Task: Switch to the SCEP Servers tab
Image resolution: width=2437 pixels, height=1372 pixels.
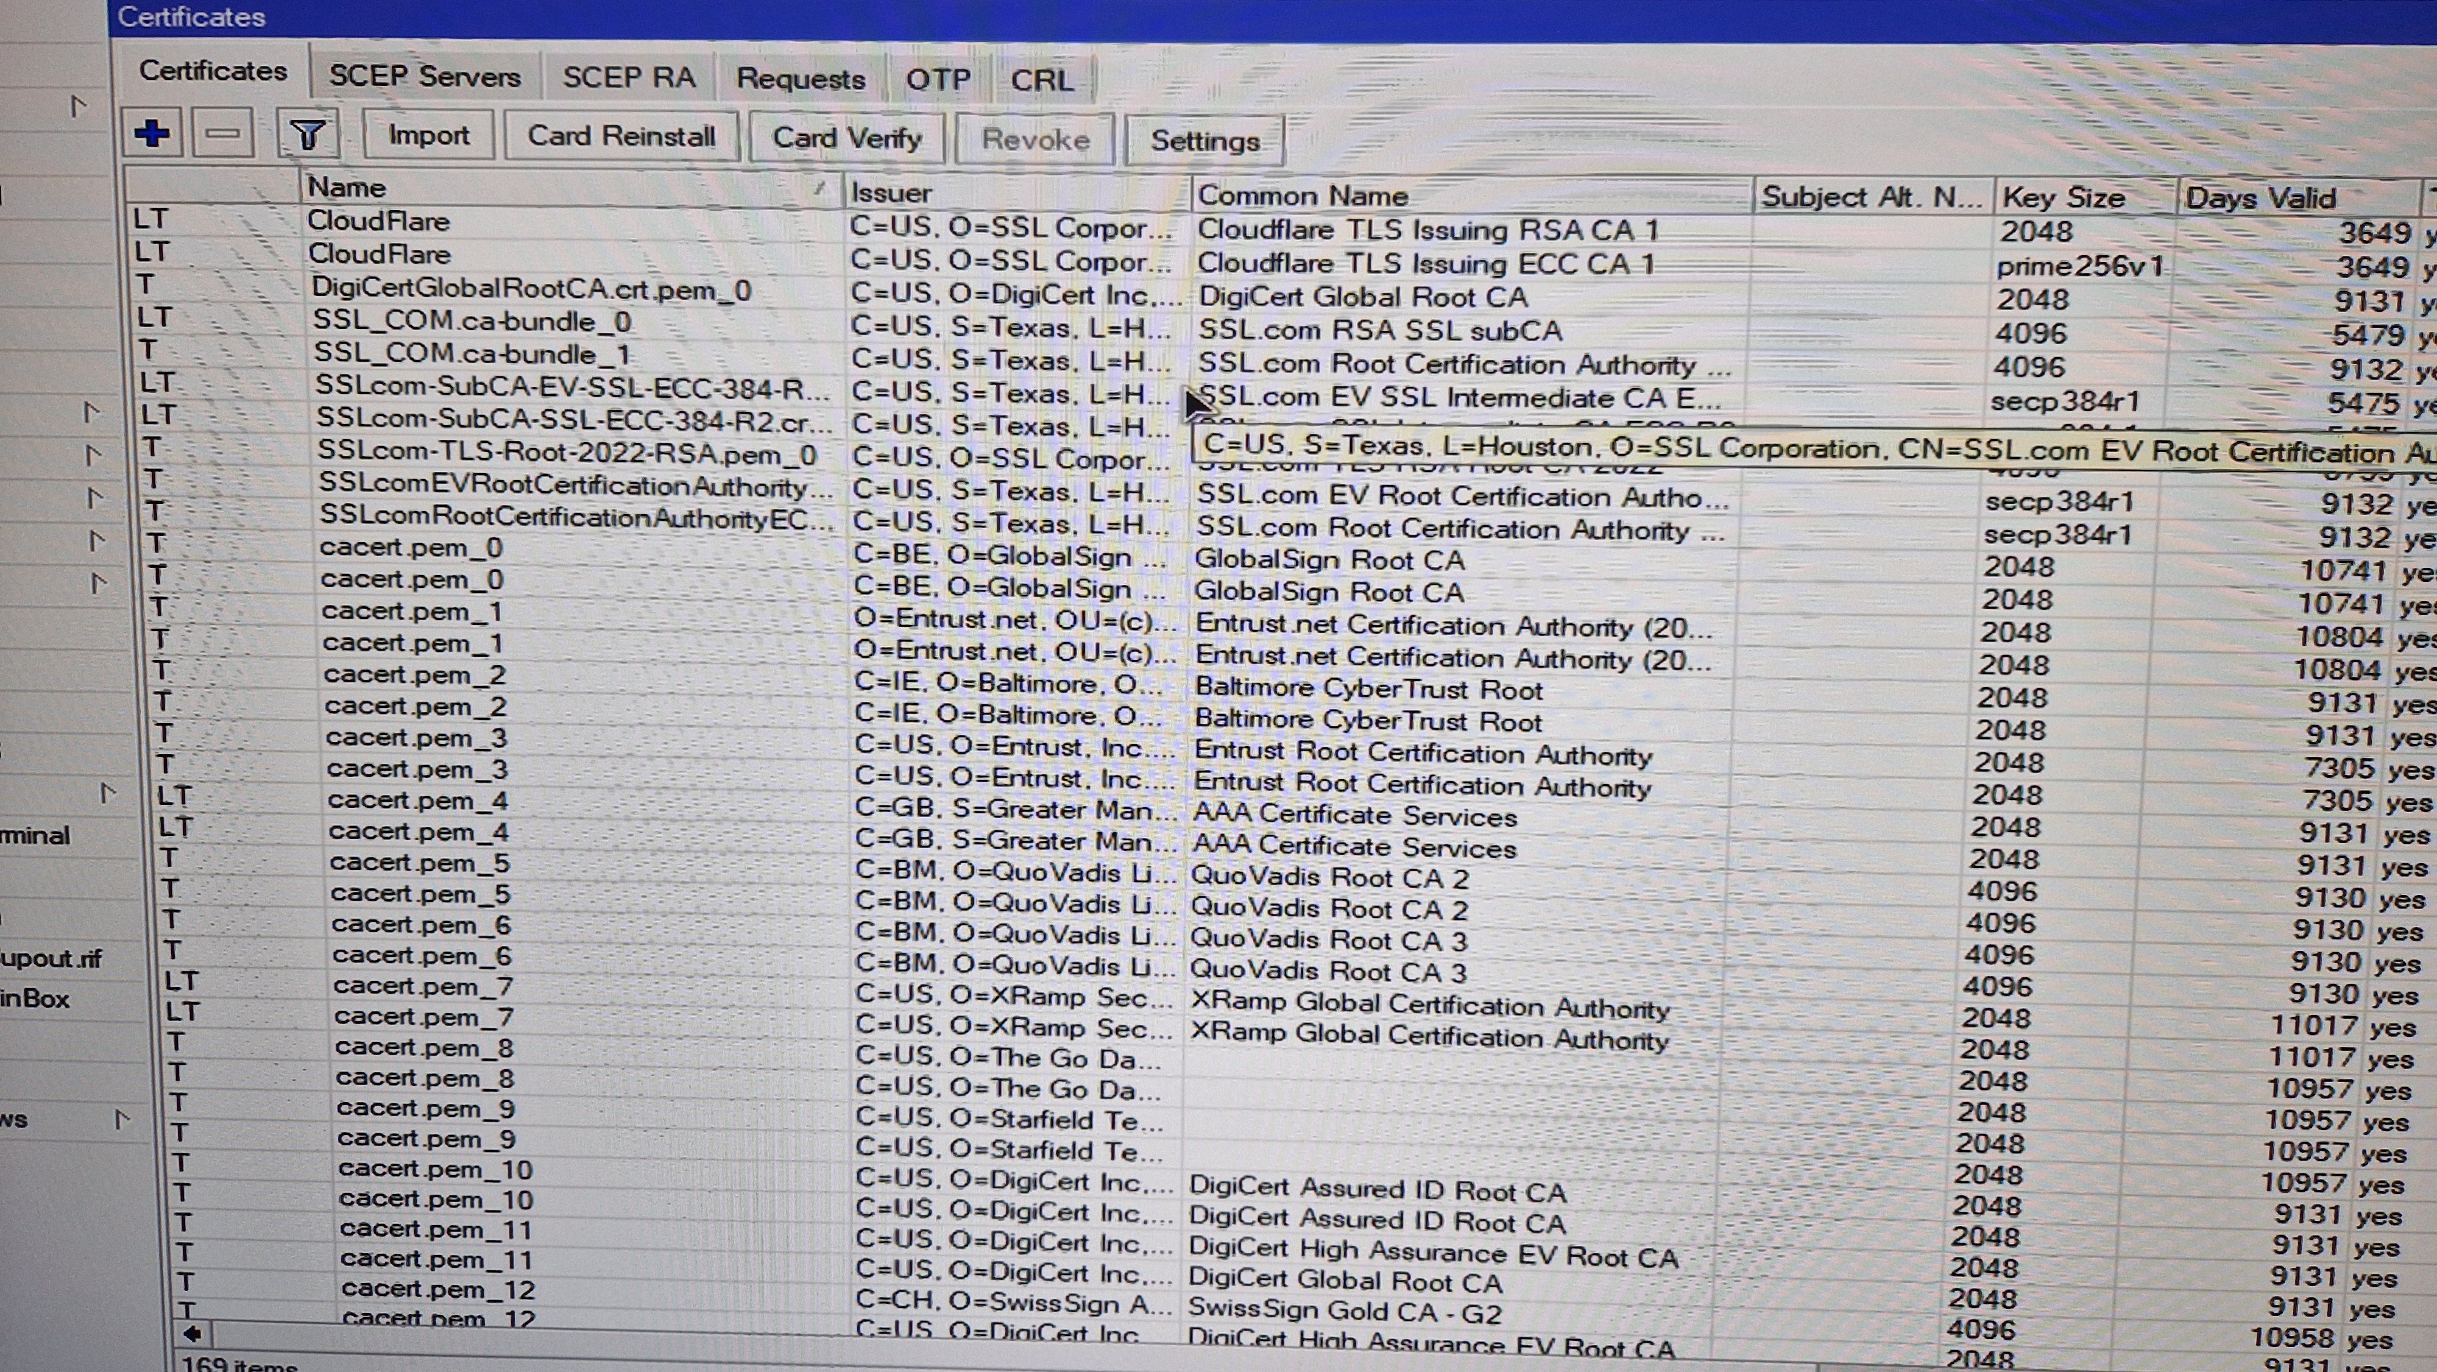Action: [425, 77]
